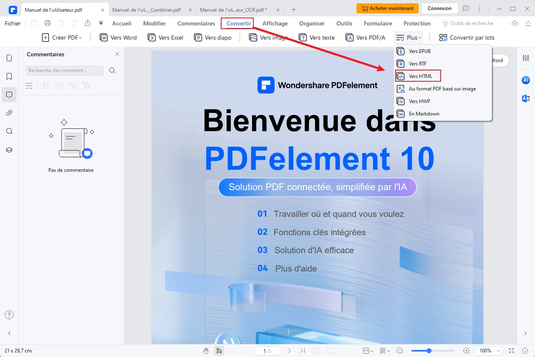535x357 pixels.
Task: Click the zoom slider handle
Action: point(429,351)
